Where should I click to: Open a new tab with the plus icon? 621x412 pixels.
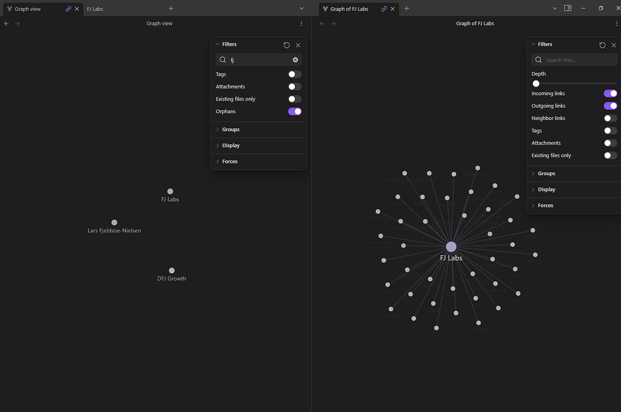click(170, 8)
